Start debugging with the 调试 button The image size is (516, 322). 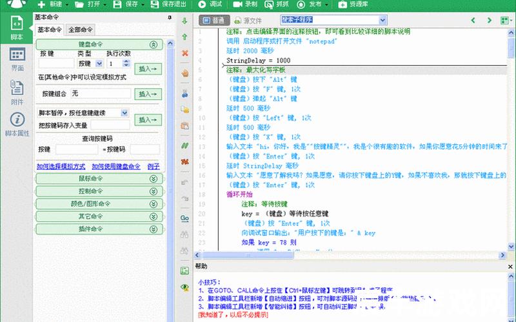point(210,5)
